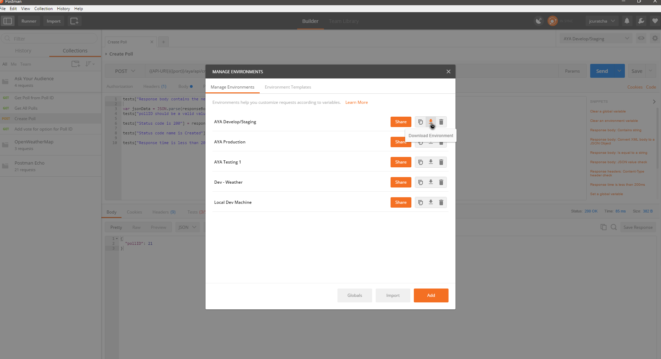Image resolution: width=661 pixels, height=359 pixels.
Task: Switch to Environment Templates tab
Action: (x=288, y=87)
